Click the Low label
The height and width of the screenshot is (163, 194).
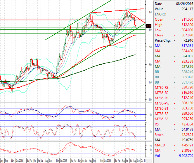pyautogui.click(x=158, y=30)
